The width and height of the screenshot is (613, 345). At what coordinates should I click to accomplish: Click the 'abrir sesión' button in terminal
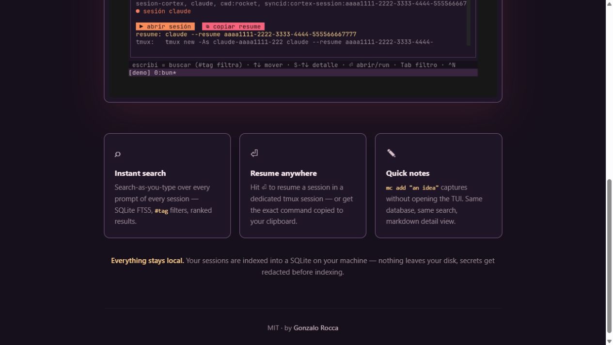165,27
